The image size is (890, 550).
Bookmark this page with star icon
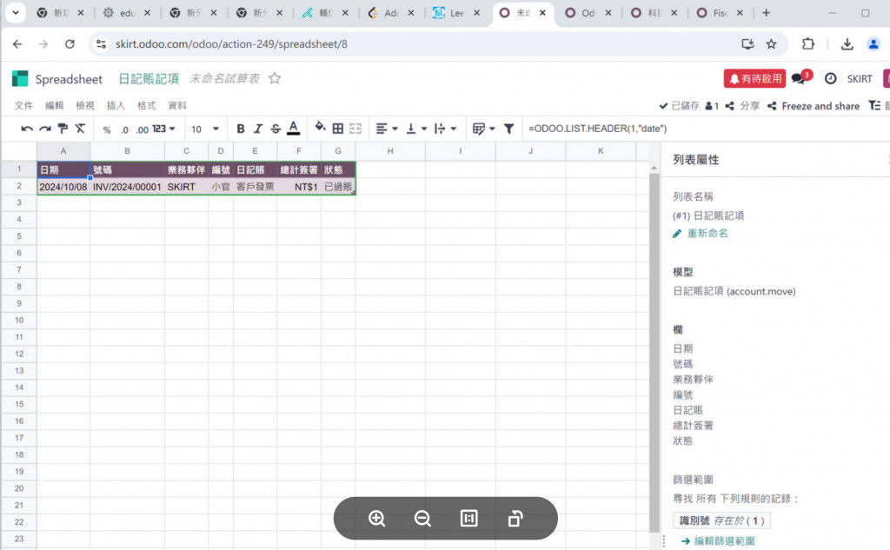pyautogui.click(x=772, y=43)
